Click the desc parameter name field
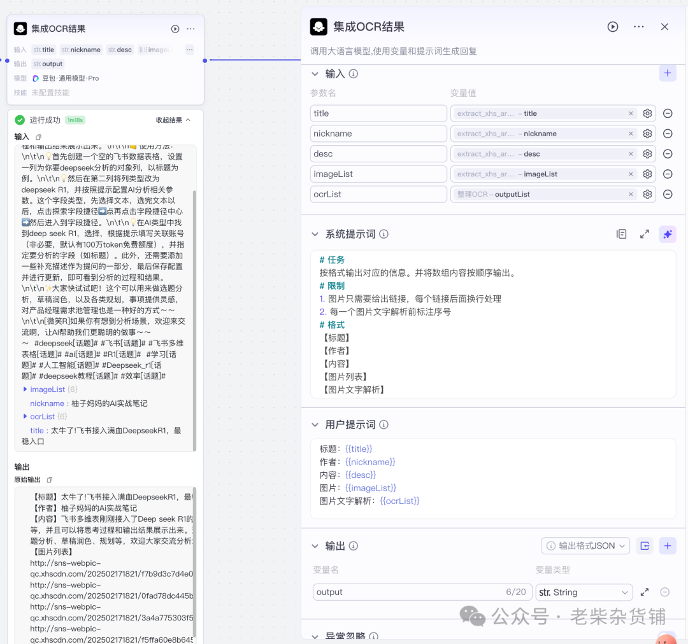Screen dimensions: 688x644 point(378,154)
